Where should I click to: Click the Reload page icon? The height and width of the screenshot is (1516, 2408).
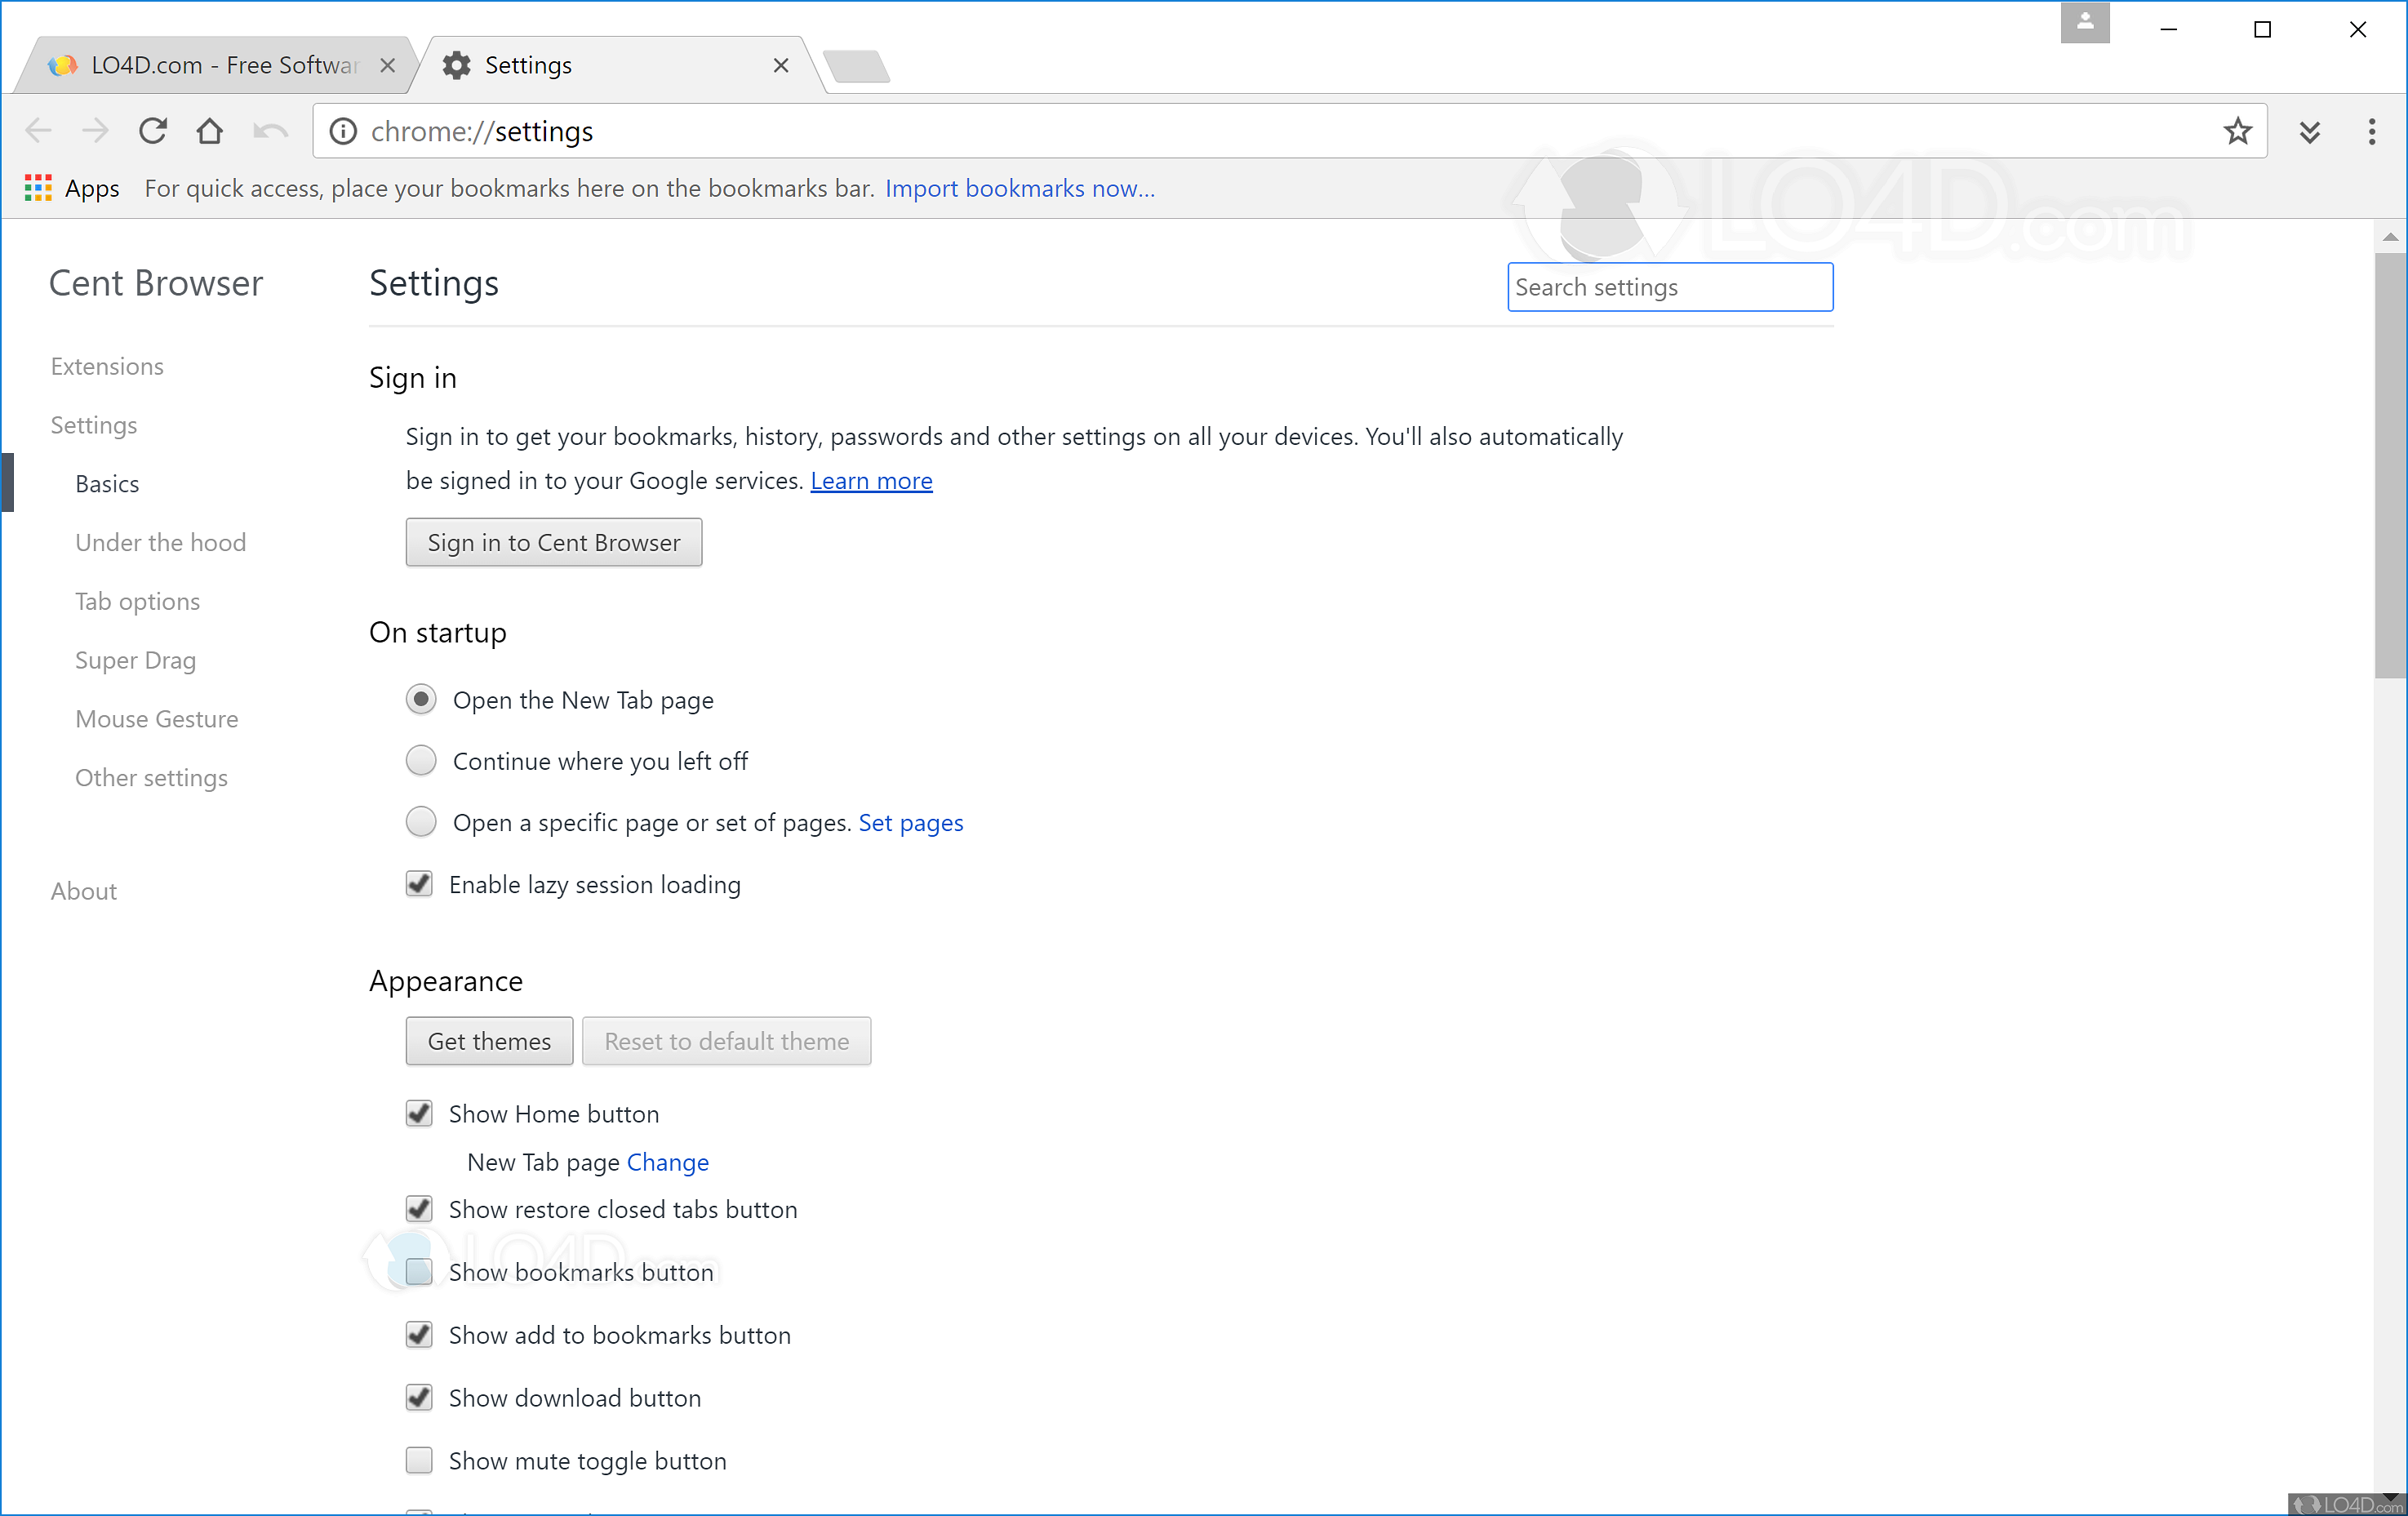point(152,131)
